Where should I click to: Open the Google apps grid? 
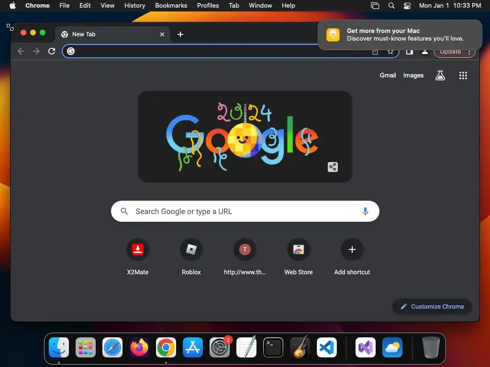(x=463, y=75)
